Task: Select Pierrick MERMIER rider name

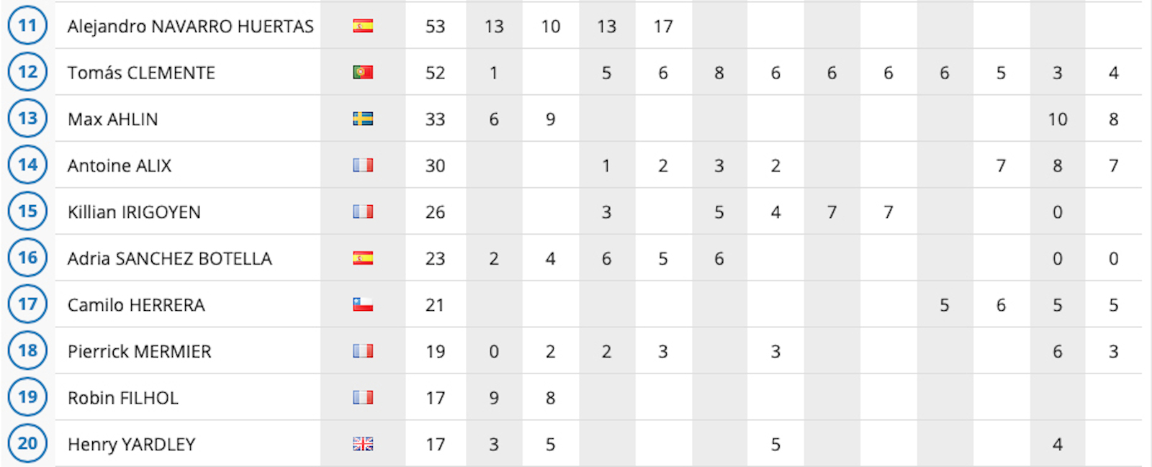Action: 140,351
